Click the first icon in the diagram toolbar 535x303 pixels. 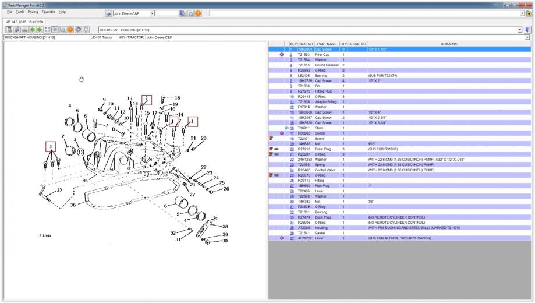tap(9, 29)
